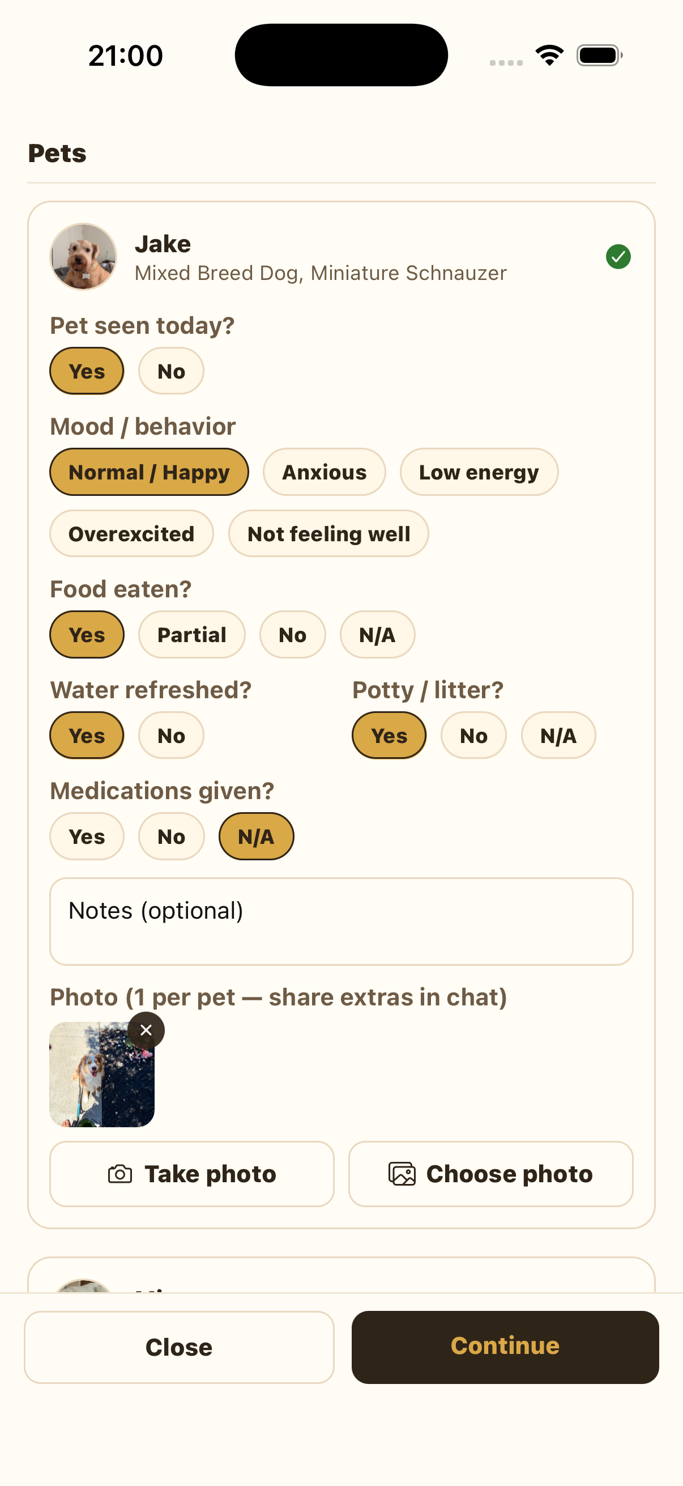Choose Low energy mood option

point(479,472)
